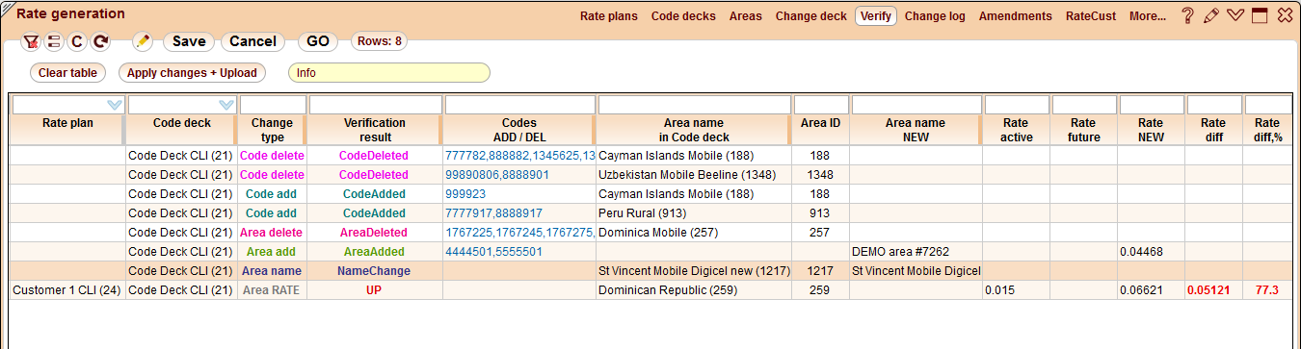
Task: Switch to Amendments tab
Action: tap(1016, 16)
